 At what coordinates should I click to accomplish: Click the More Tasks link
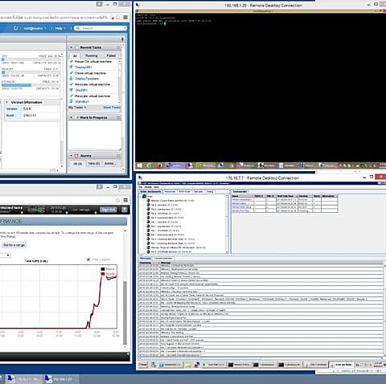(x=112, y=108)
